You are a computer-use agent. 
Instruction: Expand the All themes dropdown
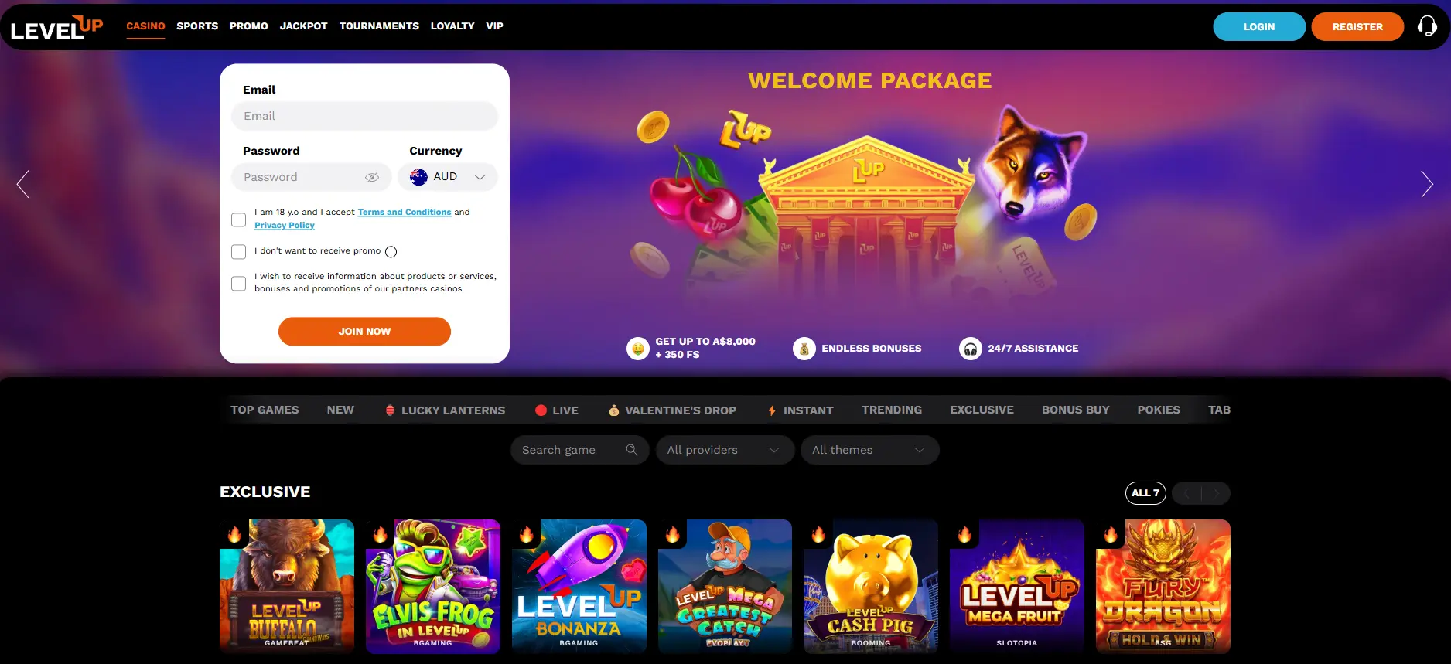pos(870,450)
